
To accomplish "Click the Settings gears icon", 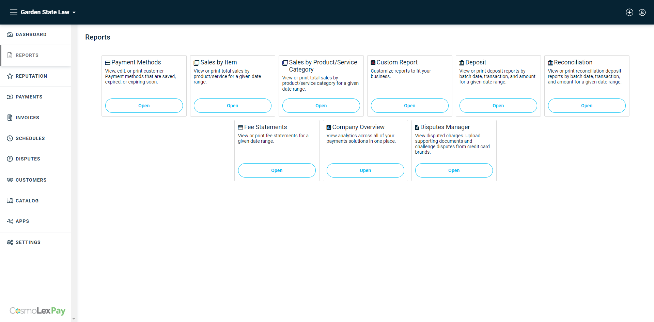I will click(10, 242).
